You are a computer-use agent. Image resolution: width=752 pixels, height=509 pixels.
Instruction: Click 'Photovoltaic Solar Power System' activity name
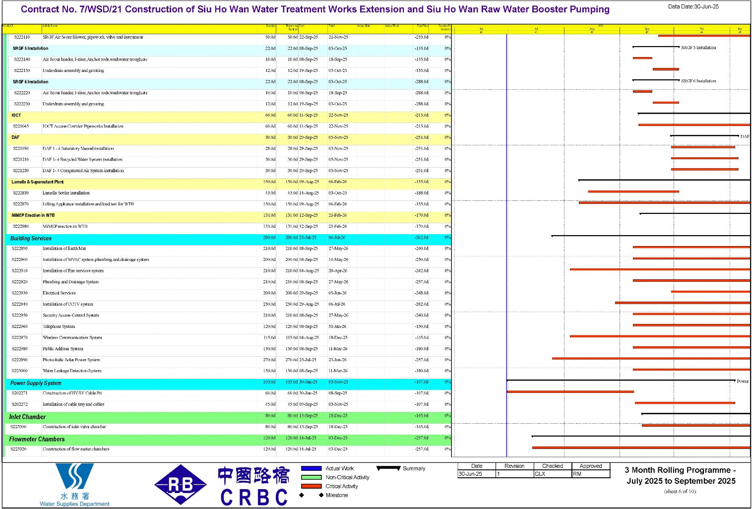[71, 360]
